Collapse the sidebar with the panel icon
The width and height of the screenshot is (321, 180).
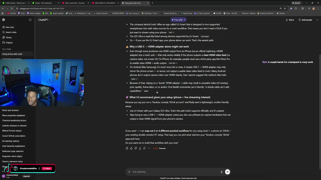click(30, 20)
